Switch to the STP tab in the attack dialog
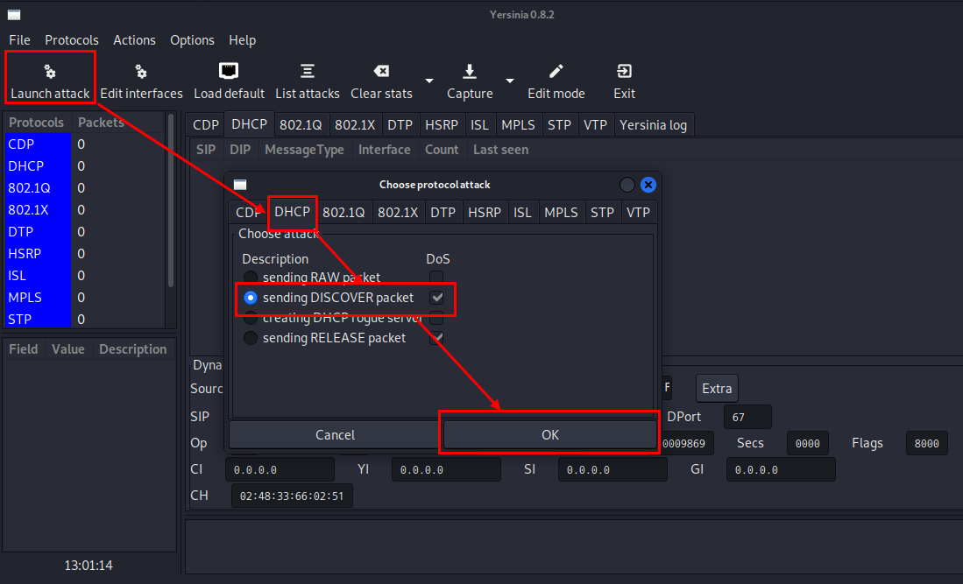 [x=603, y=212]
